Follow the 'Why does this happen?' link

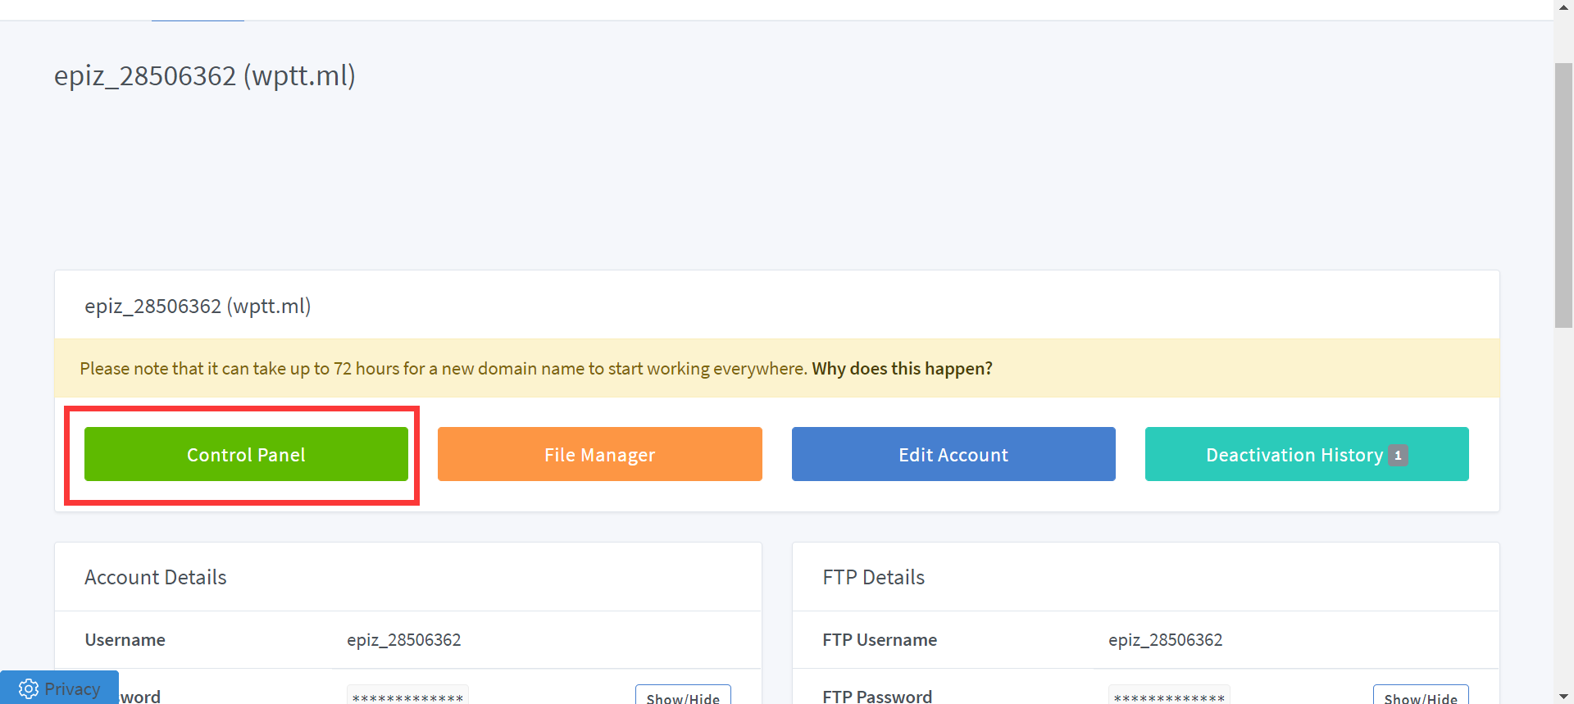[902, 369]
